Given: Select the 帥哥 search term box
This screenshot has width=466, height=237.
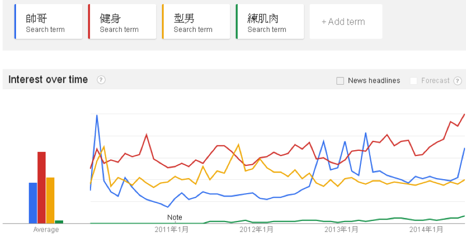Looking at the screenshot, I should pyautogui.click(x=48, y=22).
